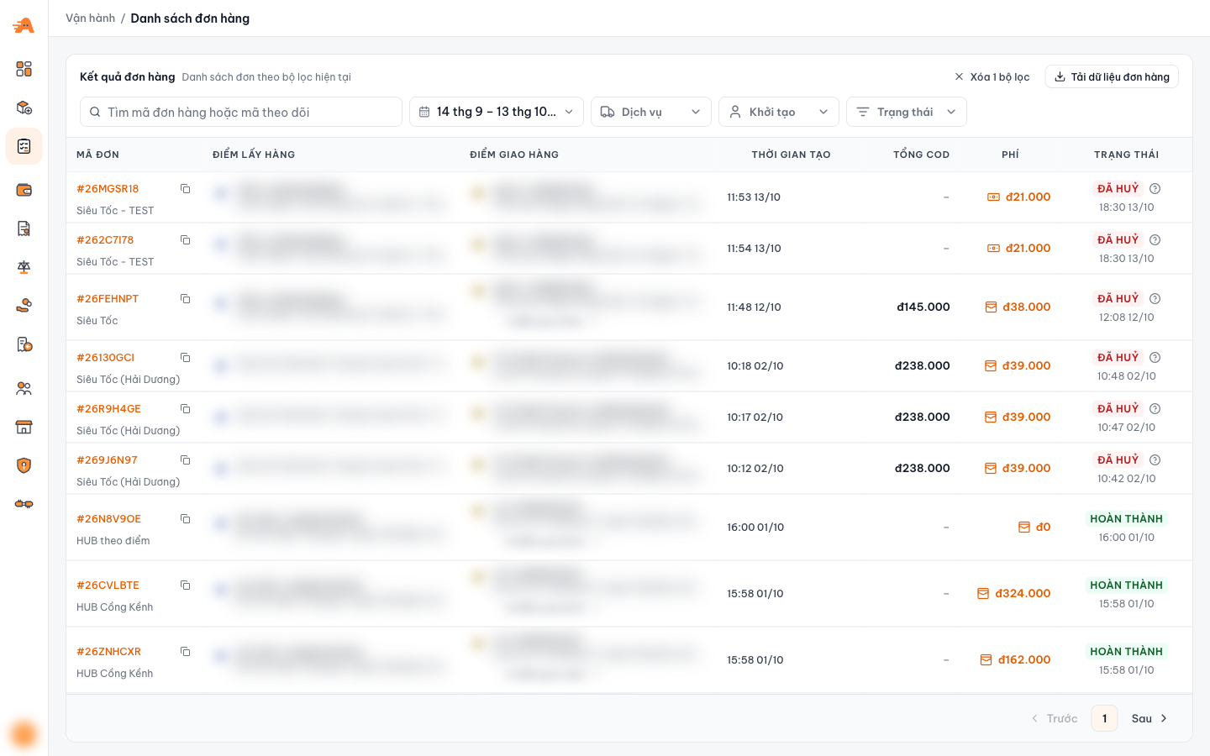The width and height of the screenshot is (1210, 756).
Task: Go to next page with Sau
Action: point(1149,718)
